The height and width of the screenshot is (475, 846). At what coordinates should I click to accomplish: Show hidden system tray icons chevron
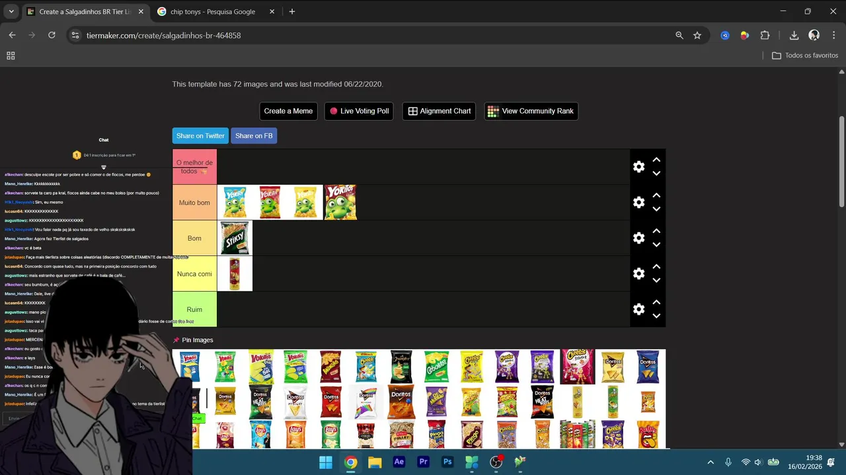[711, 462]
